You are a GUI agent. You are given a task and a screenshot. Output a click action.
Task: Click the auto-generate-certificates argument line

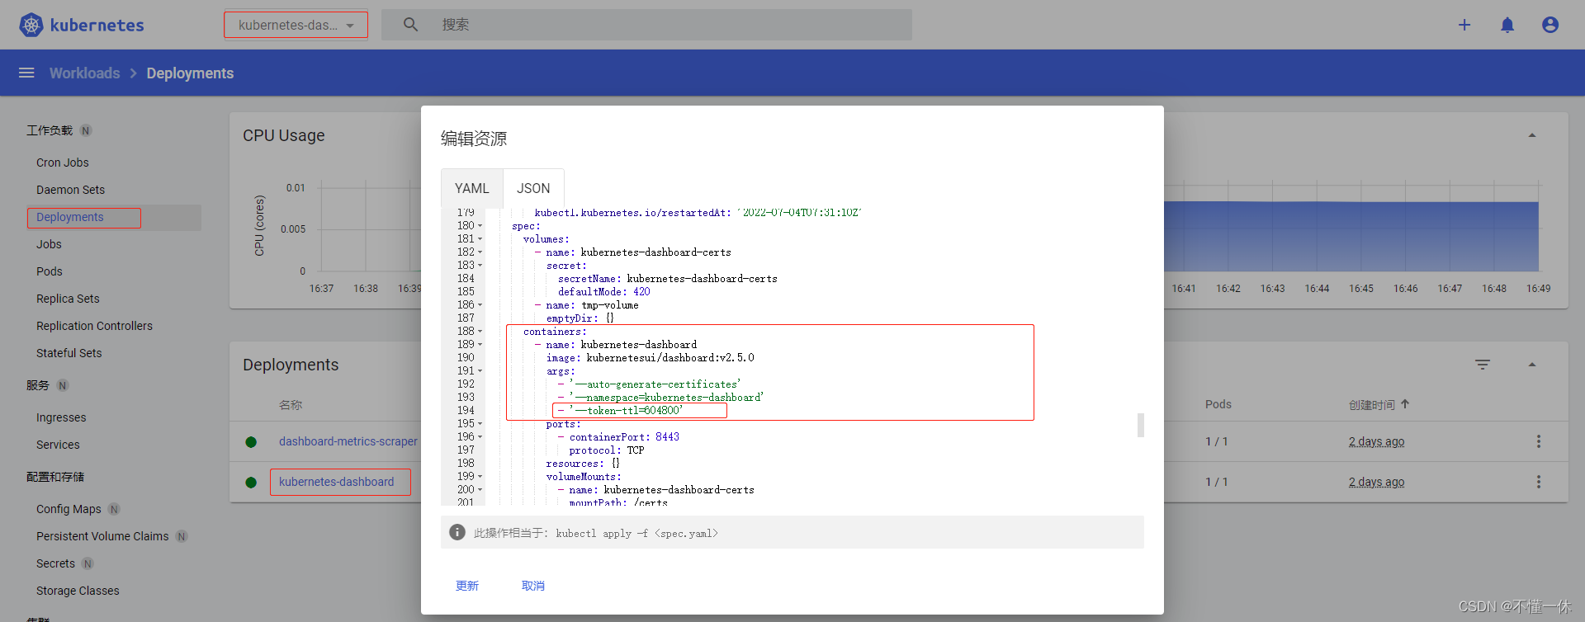tap(649, 384)
